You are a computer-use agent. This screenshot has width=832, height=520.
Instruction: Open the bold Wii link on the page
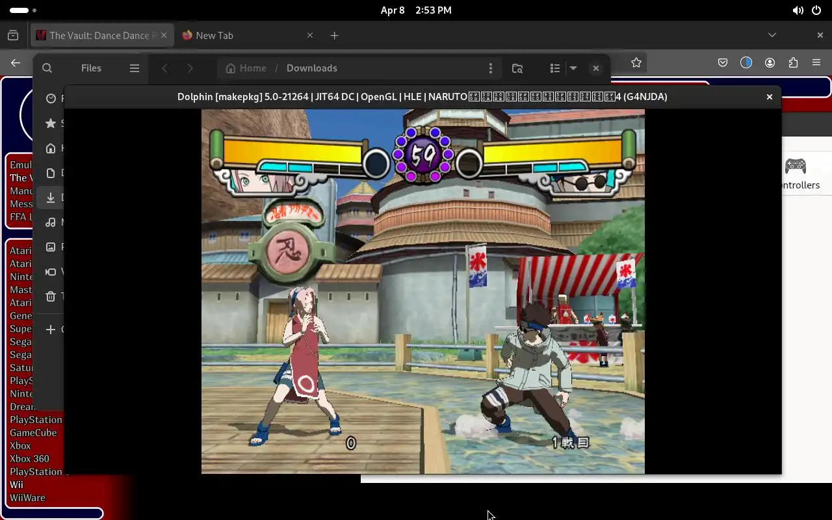click(x=16, y=485)
